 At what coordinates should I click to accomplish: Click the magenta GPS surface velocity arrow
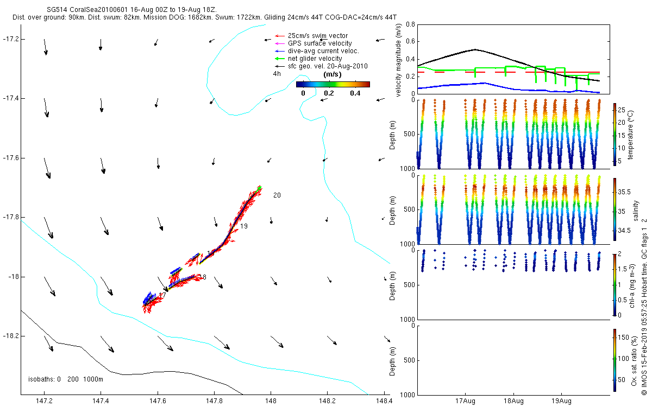(280, 43)
